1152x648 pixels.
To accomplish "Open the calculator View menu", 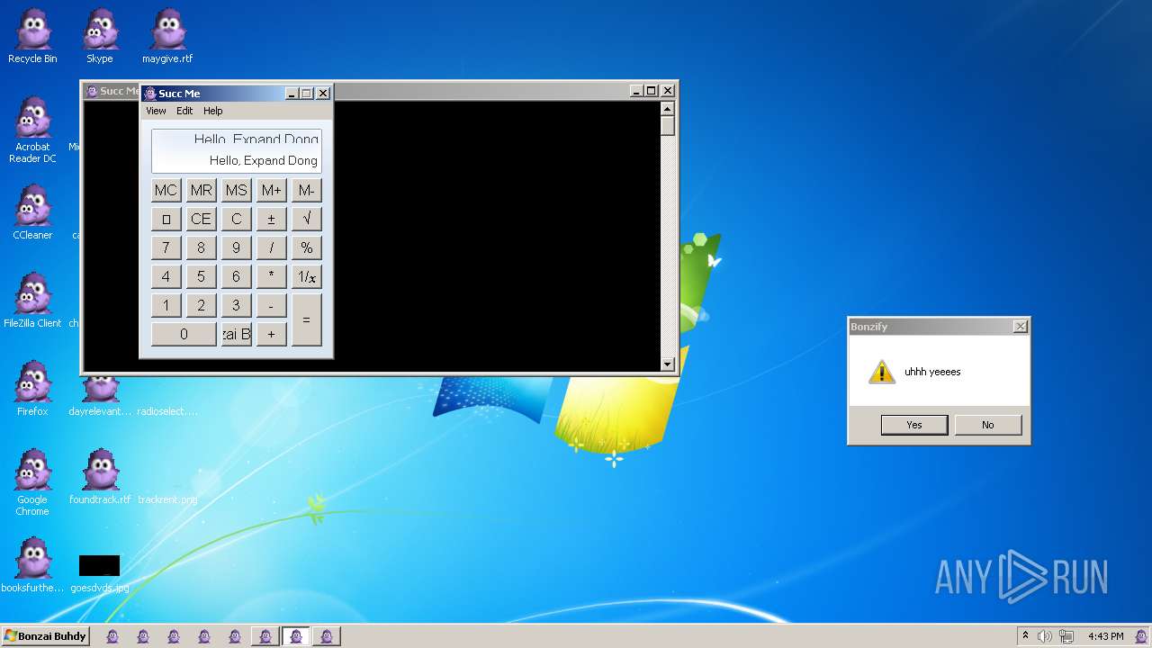I will tap(156, 111).
